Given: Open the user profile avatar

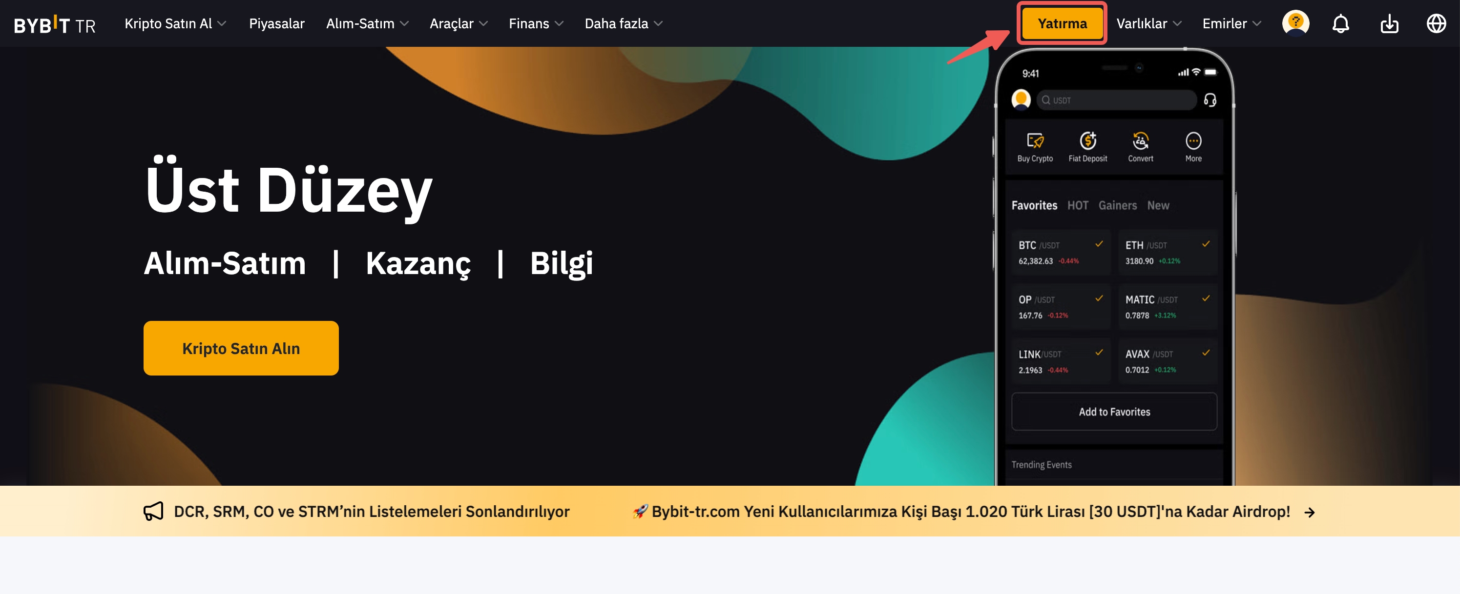Looking at the screenshot, I should pyautogui.click(x=1295, y=24).
